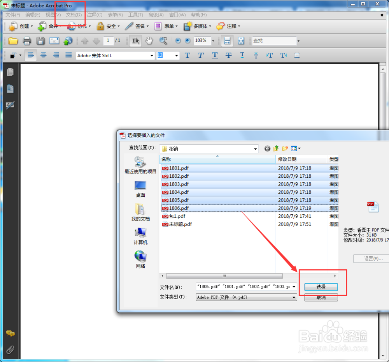
Task: Click 最近使用的项目 in places bar
Action: (x=140, y=165)
